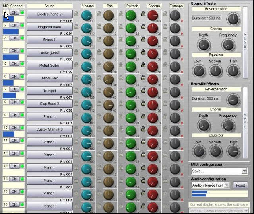Click green status light of channel 13
254x214 pixels.
coord(22,166)
